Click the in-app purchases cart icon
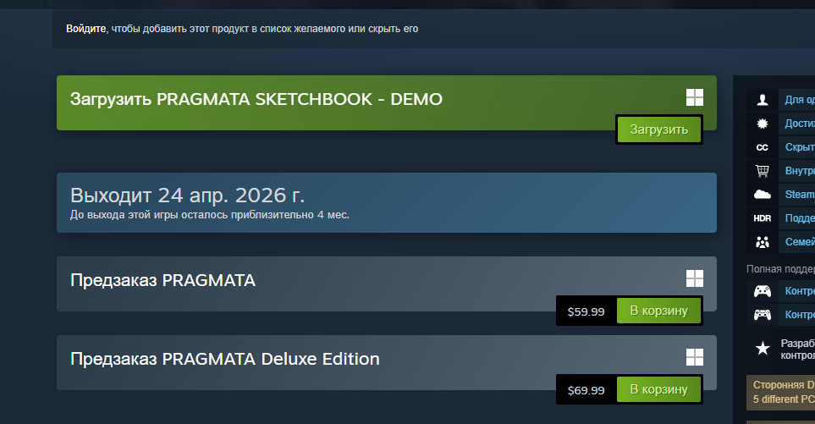The width and height of the screenshot is (815, 424). [763, 171]
